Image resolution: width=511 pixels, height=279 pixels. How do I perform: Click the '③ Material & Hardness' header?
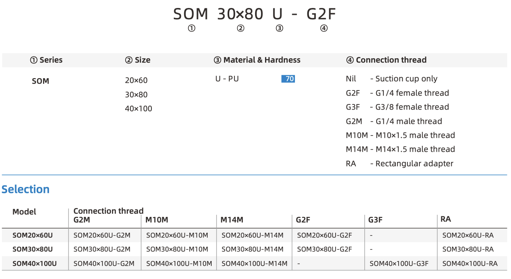(257, 60)
